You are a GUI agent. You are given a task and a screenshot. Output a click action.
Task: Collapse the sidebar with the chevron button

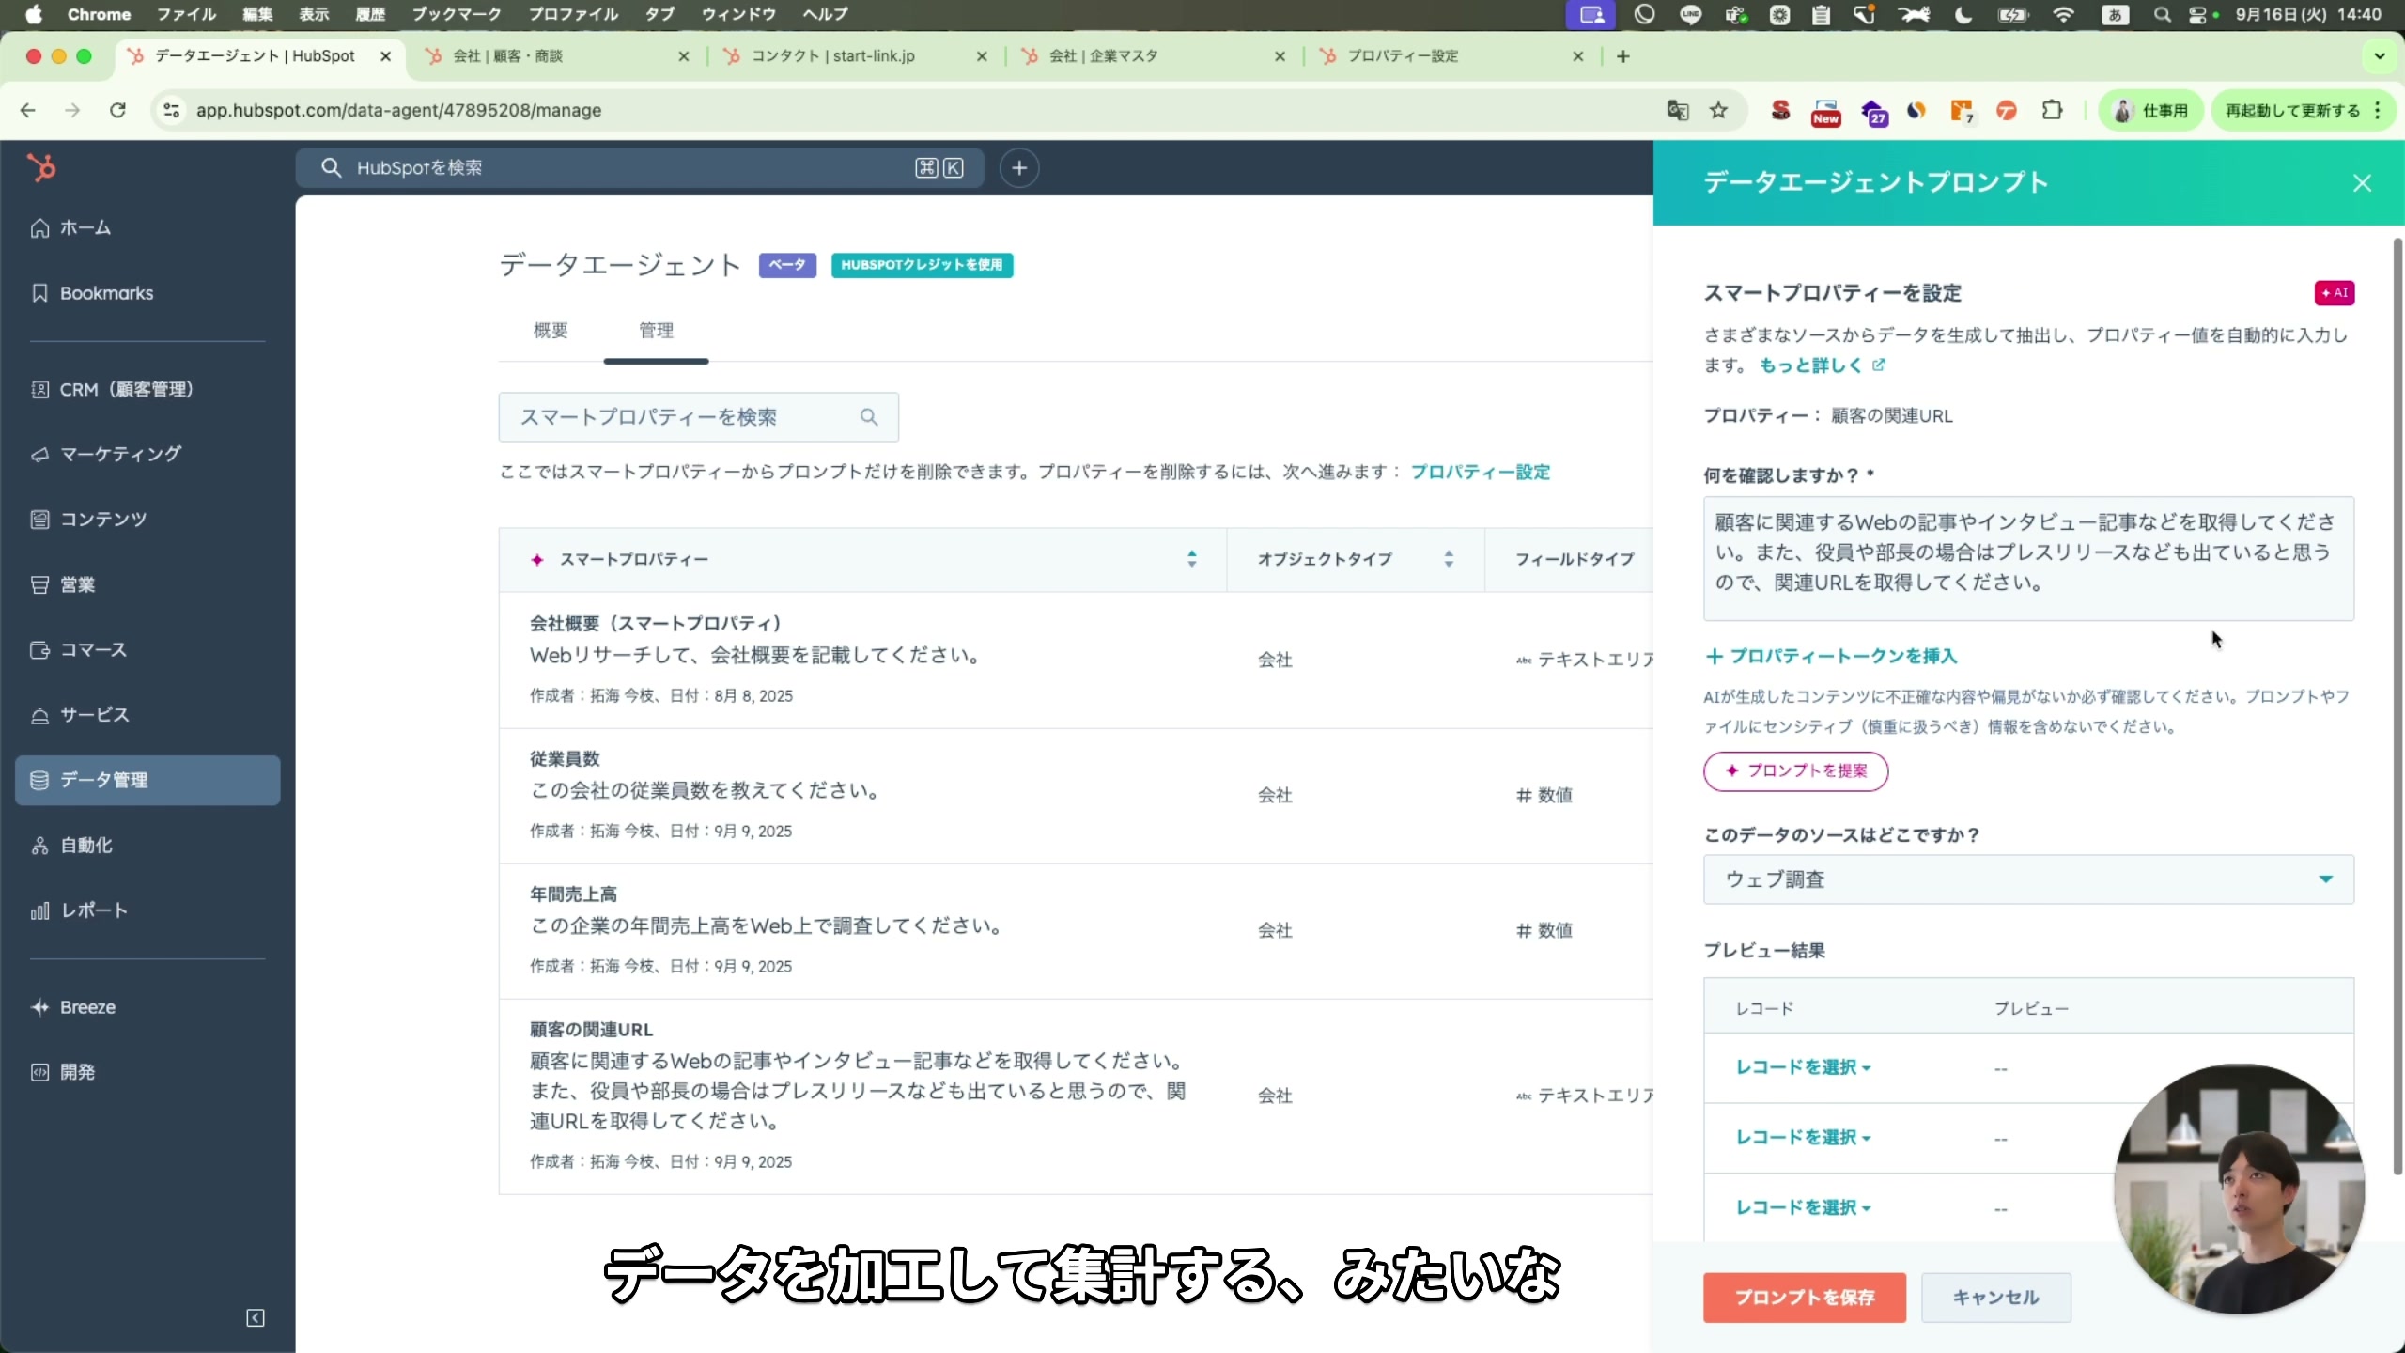(x=255, y=1317)
